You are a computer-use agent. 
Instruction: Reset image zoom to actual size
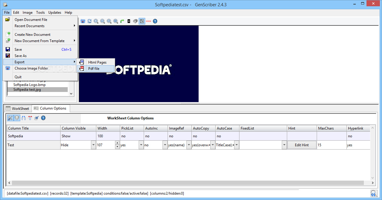tap(109, 21)
